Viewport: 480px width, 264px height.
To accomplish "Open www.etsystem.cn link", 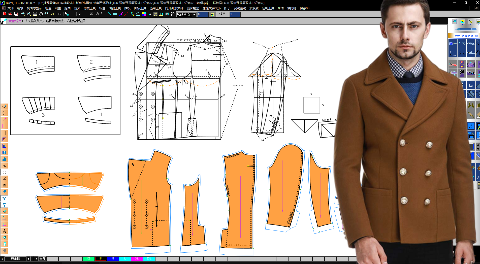I will click(466, 36).
